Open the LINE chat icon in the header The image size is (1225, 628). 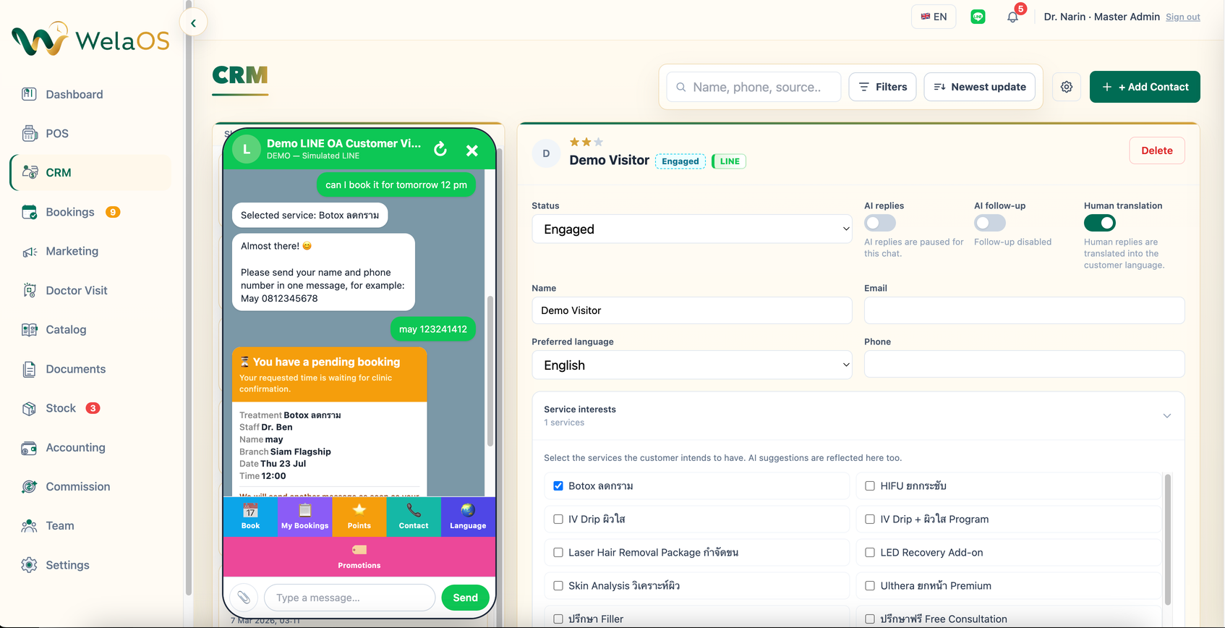pyautogui.click(x=978, y=17)
